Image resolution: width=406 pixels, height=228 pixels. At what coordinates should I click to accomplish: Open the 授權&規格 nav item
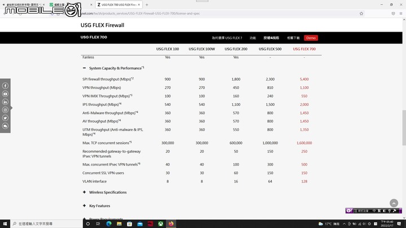(271, 38)
